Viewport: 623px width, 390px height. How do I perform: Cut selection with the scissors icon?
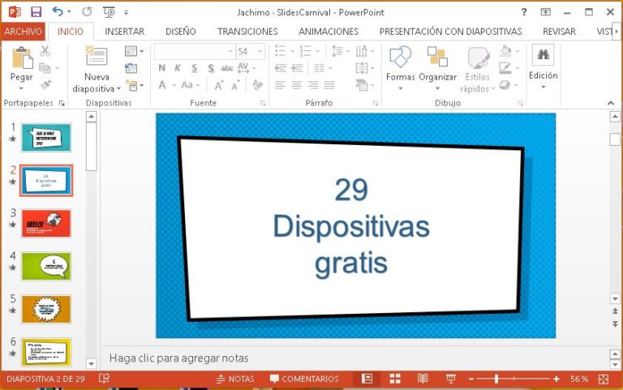(x=45, y=51)
